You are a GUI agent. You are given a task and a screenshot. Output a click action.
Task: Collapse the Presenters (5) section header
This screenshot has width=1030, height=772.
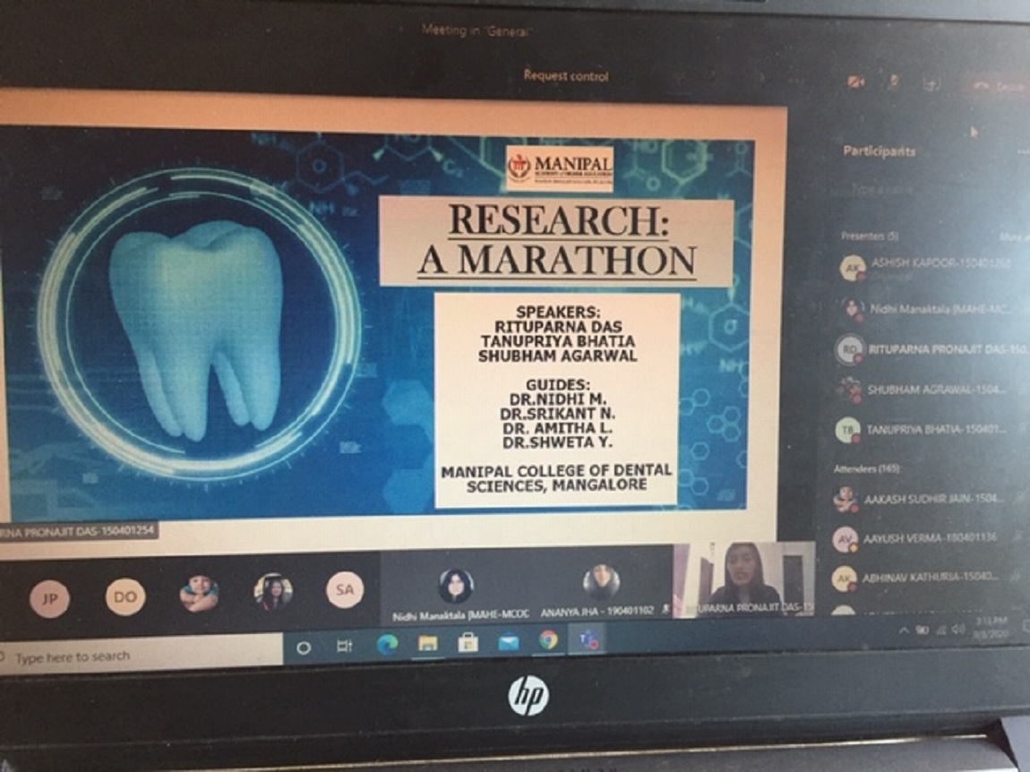click(870, 236)
